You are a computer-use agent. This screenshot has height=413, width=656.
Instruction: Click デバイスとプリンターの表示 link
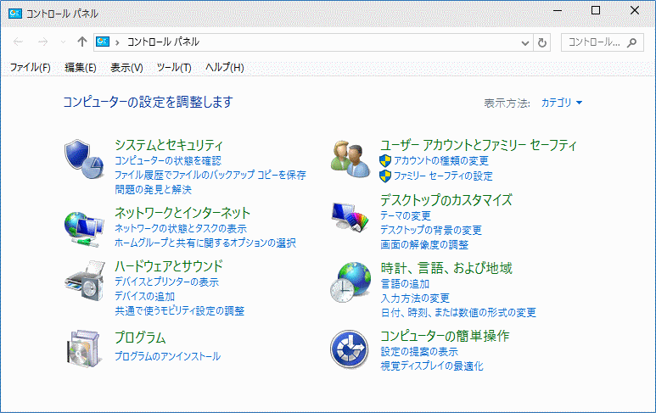(167, 282)
